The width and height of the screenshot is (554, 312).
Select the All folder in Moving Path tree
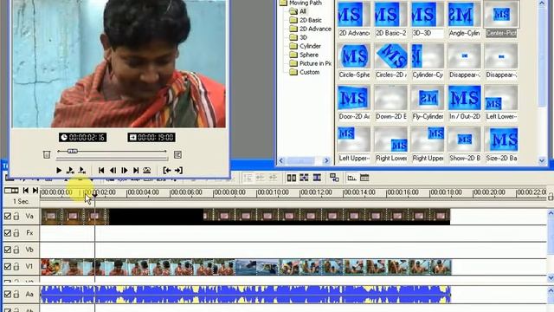tap(298, 11)
